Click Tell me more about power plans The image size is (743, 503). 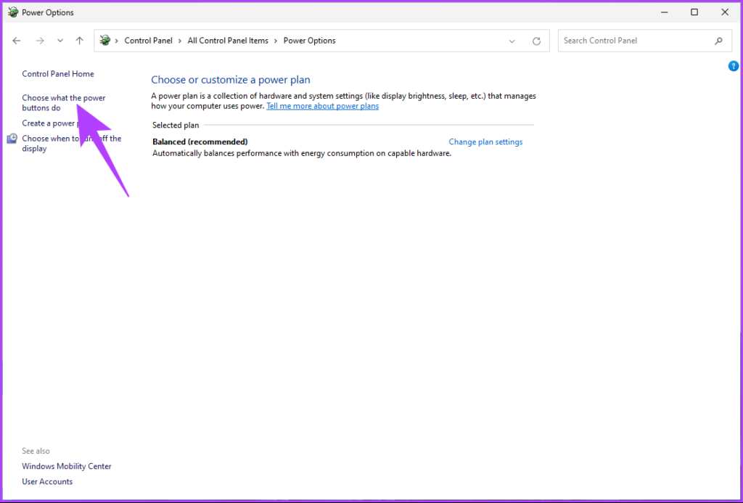coord(322,105)
